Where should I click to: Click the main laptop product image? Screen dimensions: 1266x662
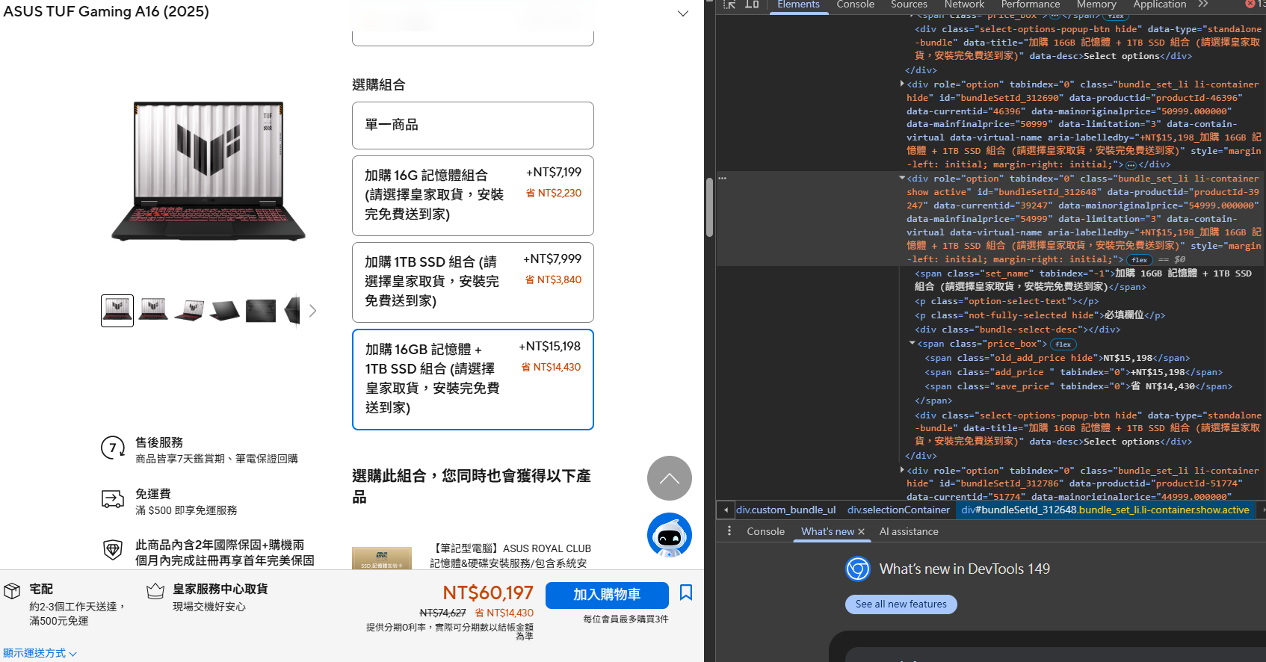pos(209,170)
